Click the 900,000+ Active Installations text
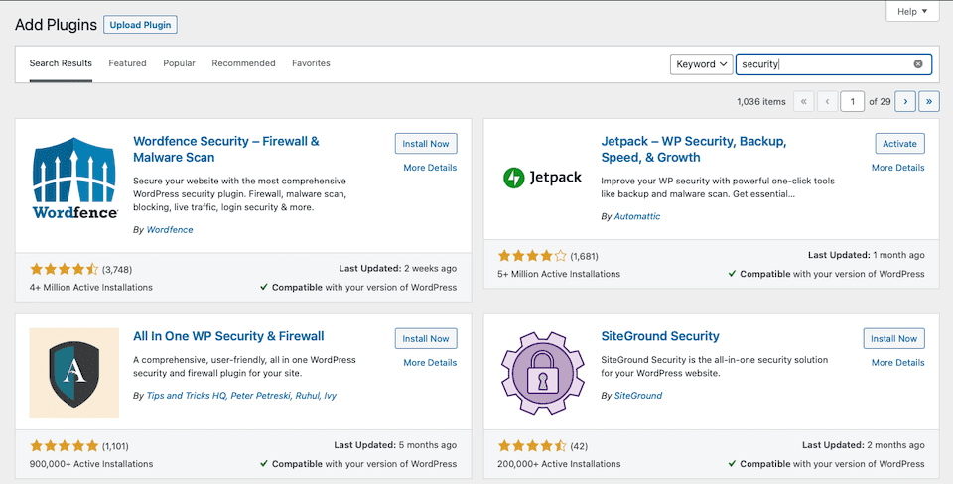 (x=91, y=464)
